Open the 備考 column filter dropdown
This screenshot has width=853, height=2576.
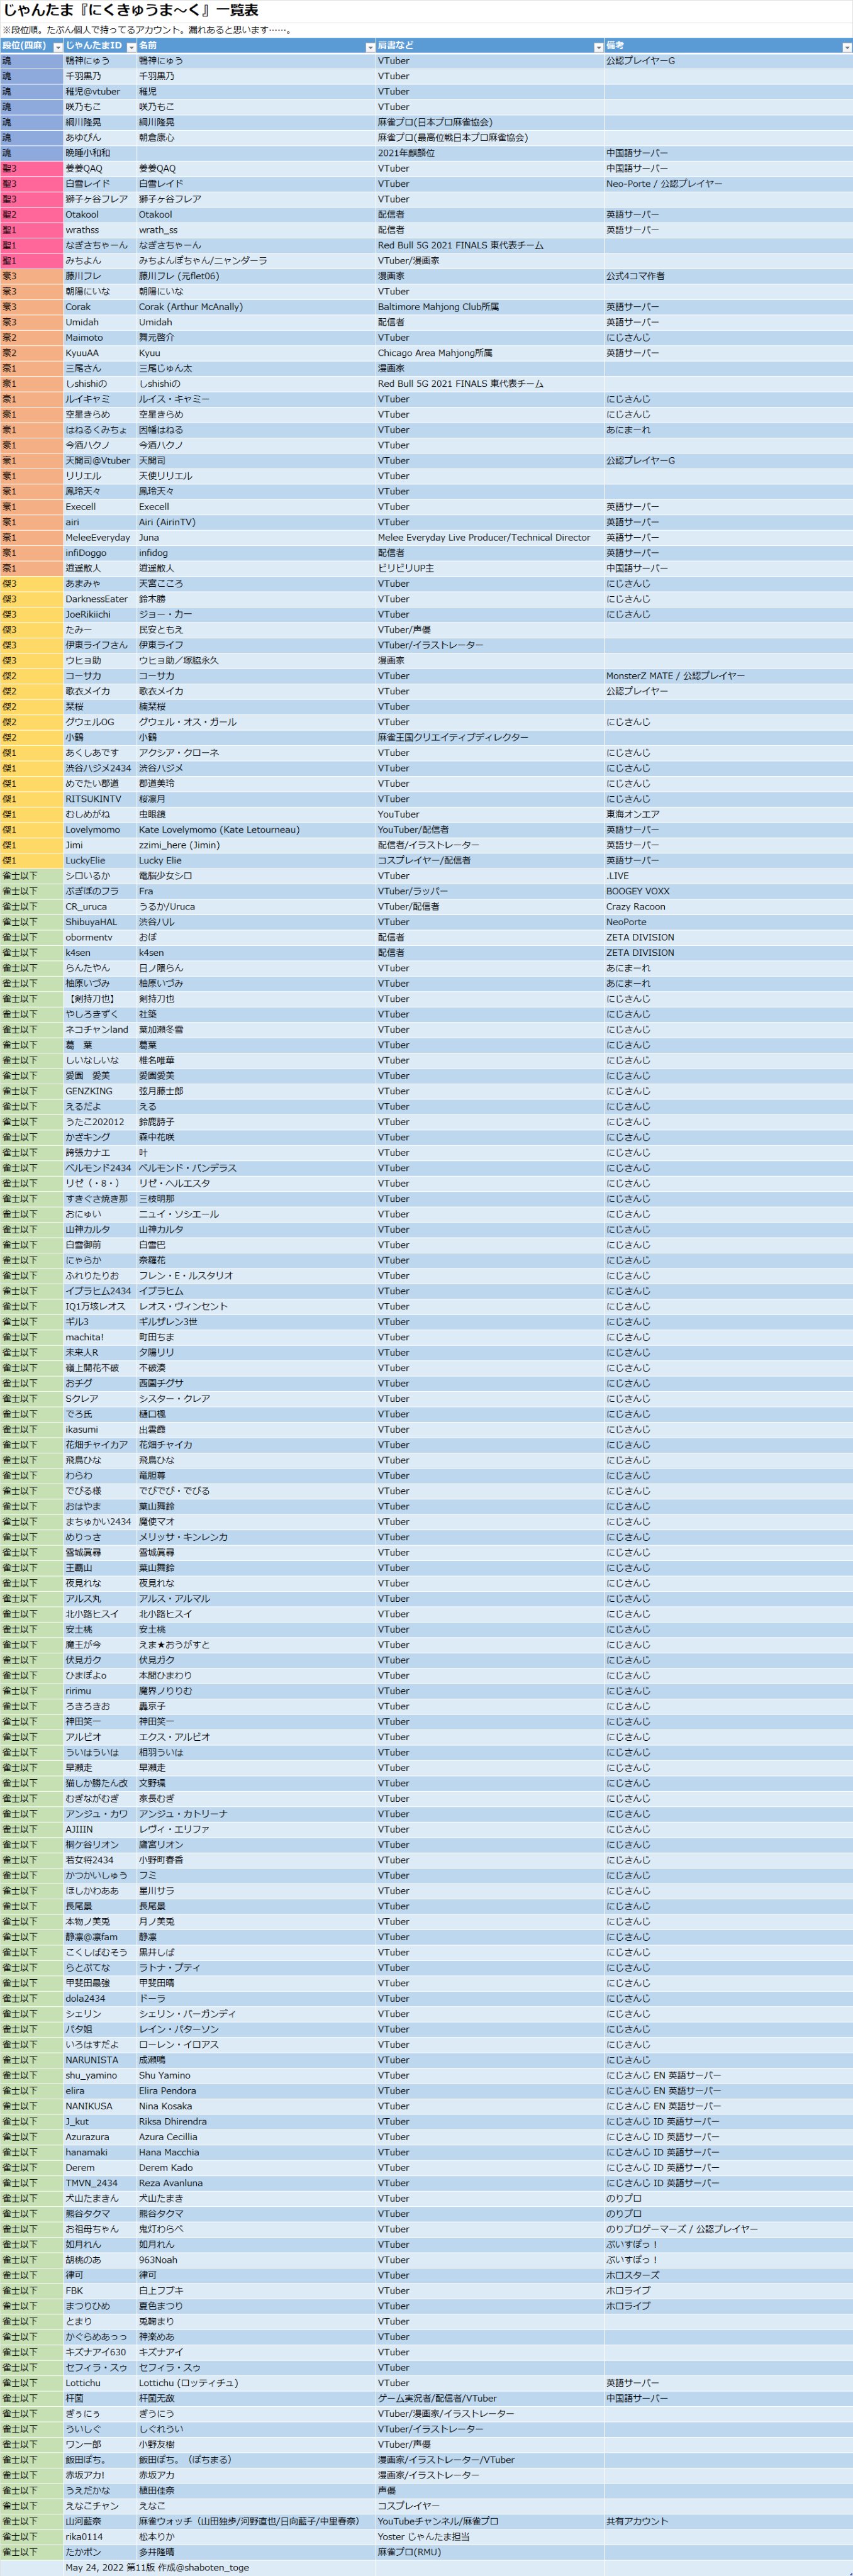pyautogui.click(x=847, y=47)
